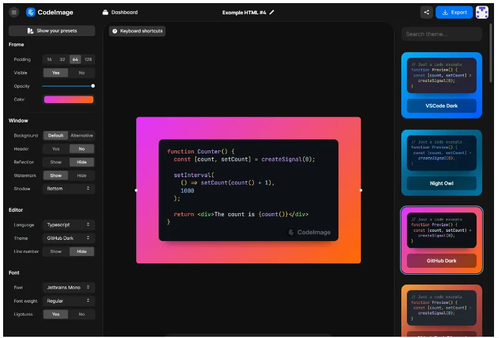Open the Font dropdown Jetbrains Mono
This screenshot has height=338, width=499.
pos(68,288)
